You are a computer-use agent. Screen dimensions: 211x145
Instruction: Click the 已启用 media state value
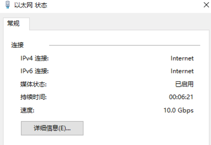click(184, 84)
